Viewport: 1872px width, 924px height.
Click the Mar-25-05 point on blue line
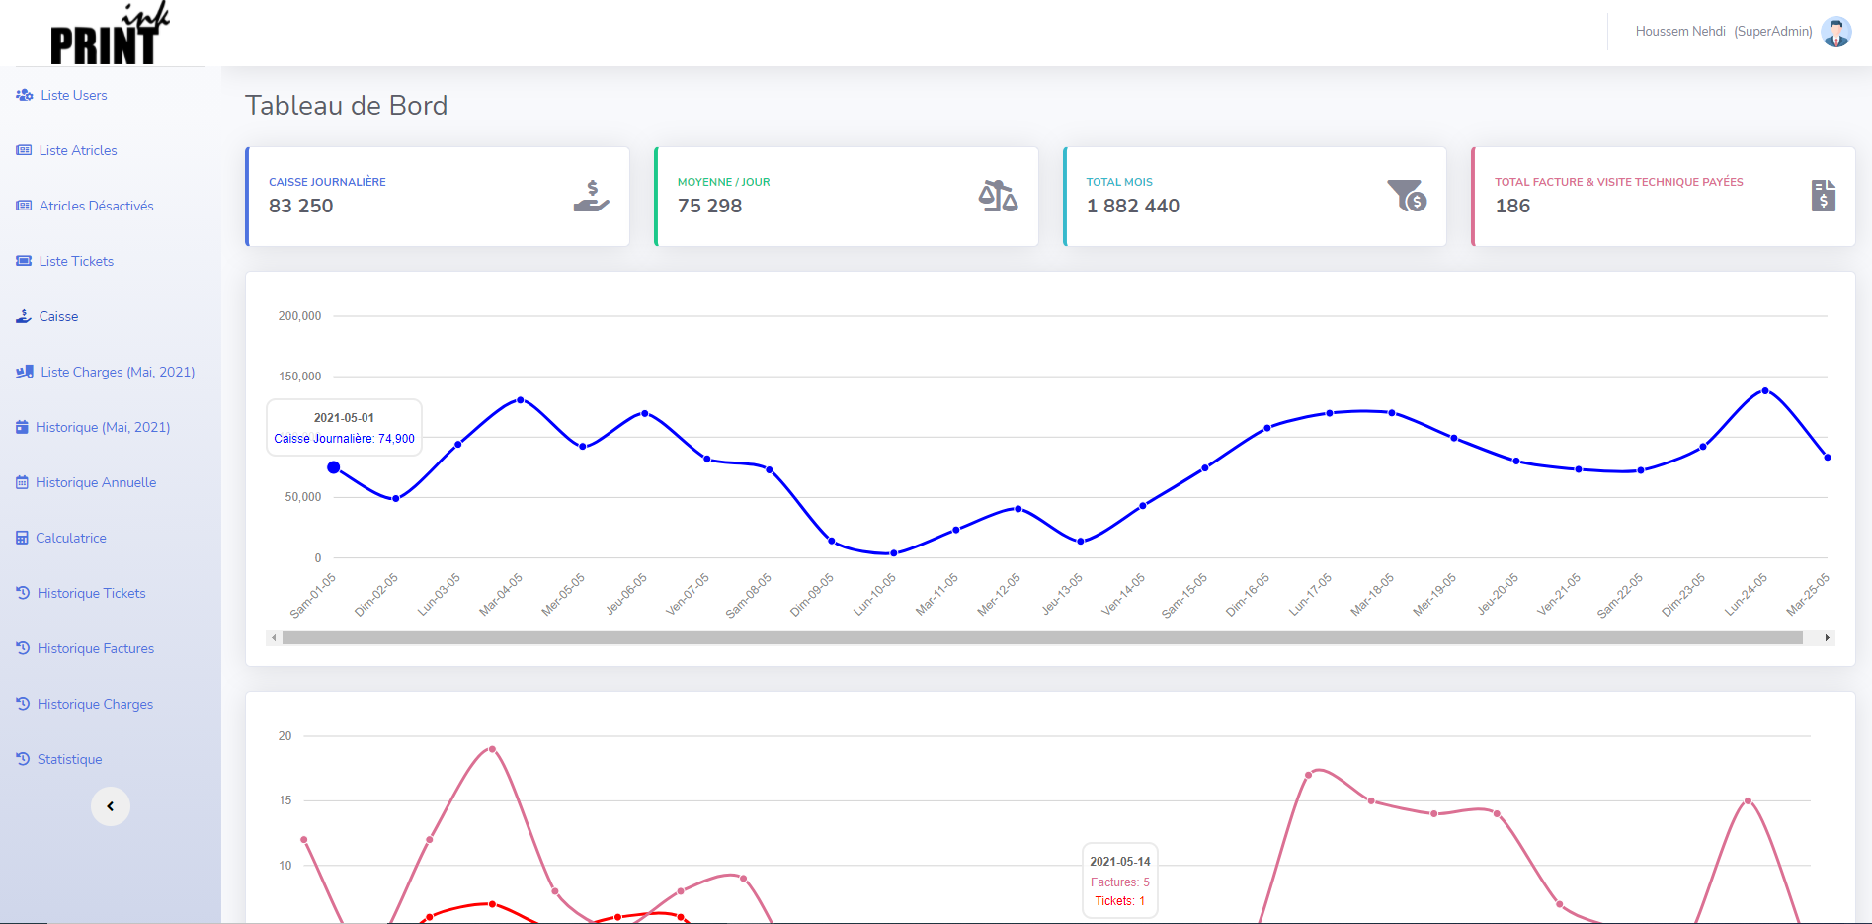(x=1828, y=458)
